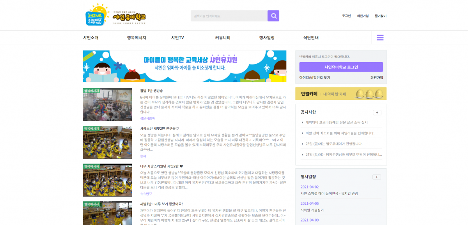
Task: Open the 커뮤니티 menu
Action: [x=223, y=37]
